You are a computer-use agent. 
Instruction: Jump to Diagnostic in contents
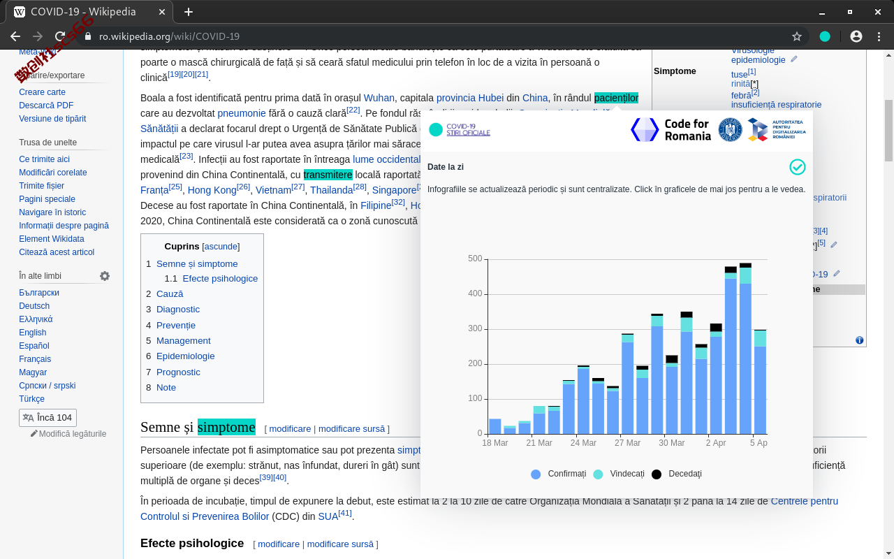pyautogui.click(x=178, y=309)
